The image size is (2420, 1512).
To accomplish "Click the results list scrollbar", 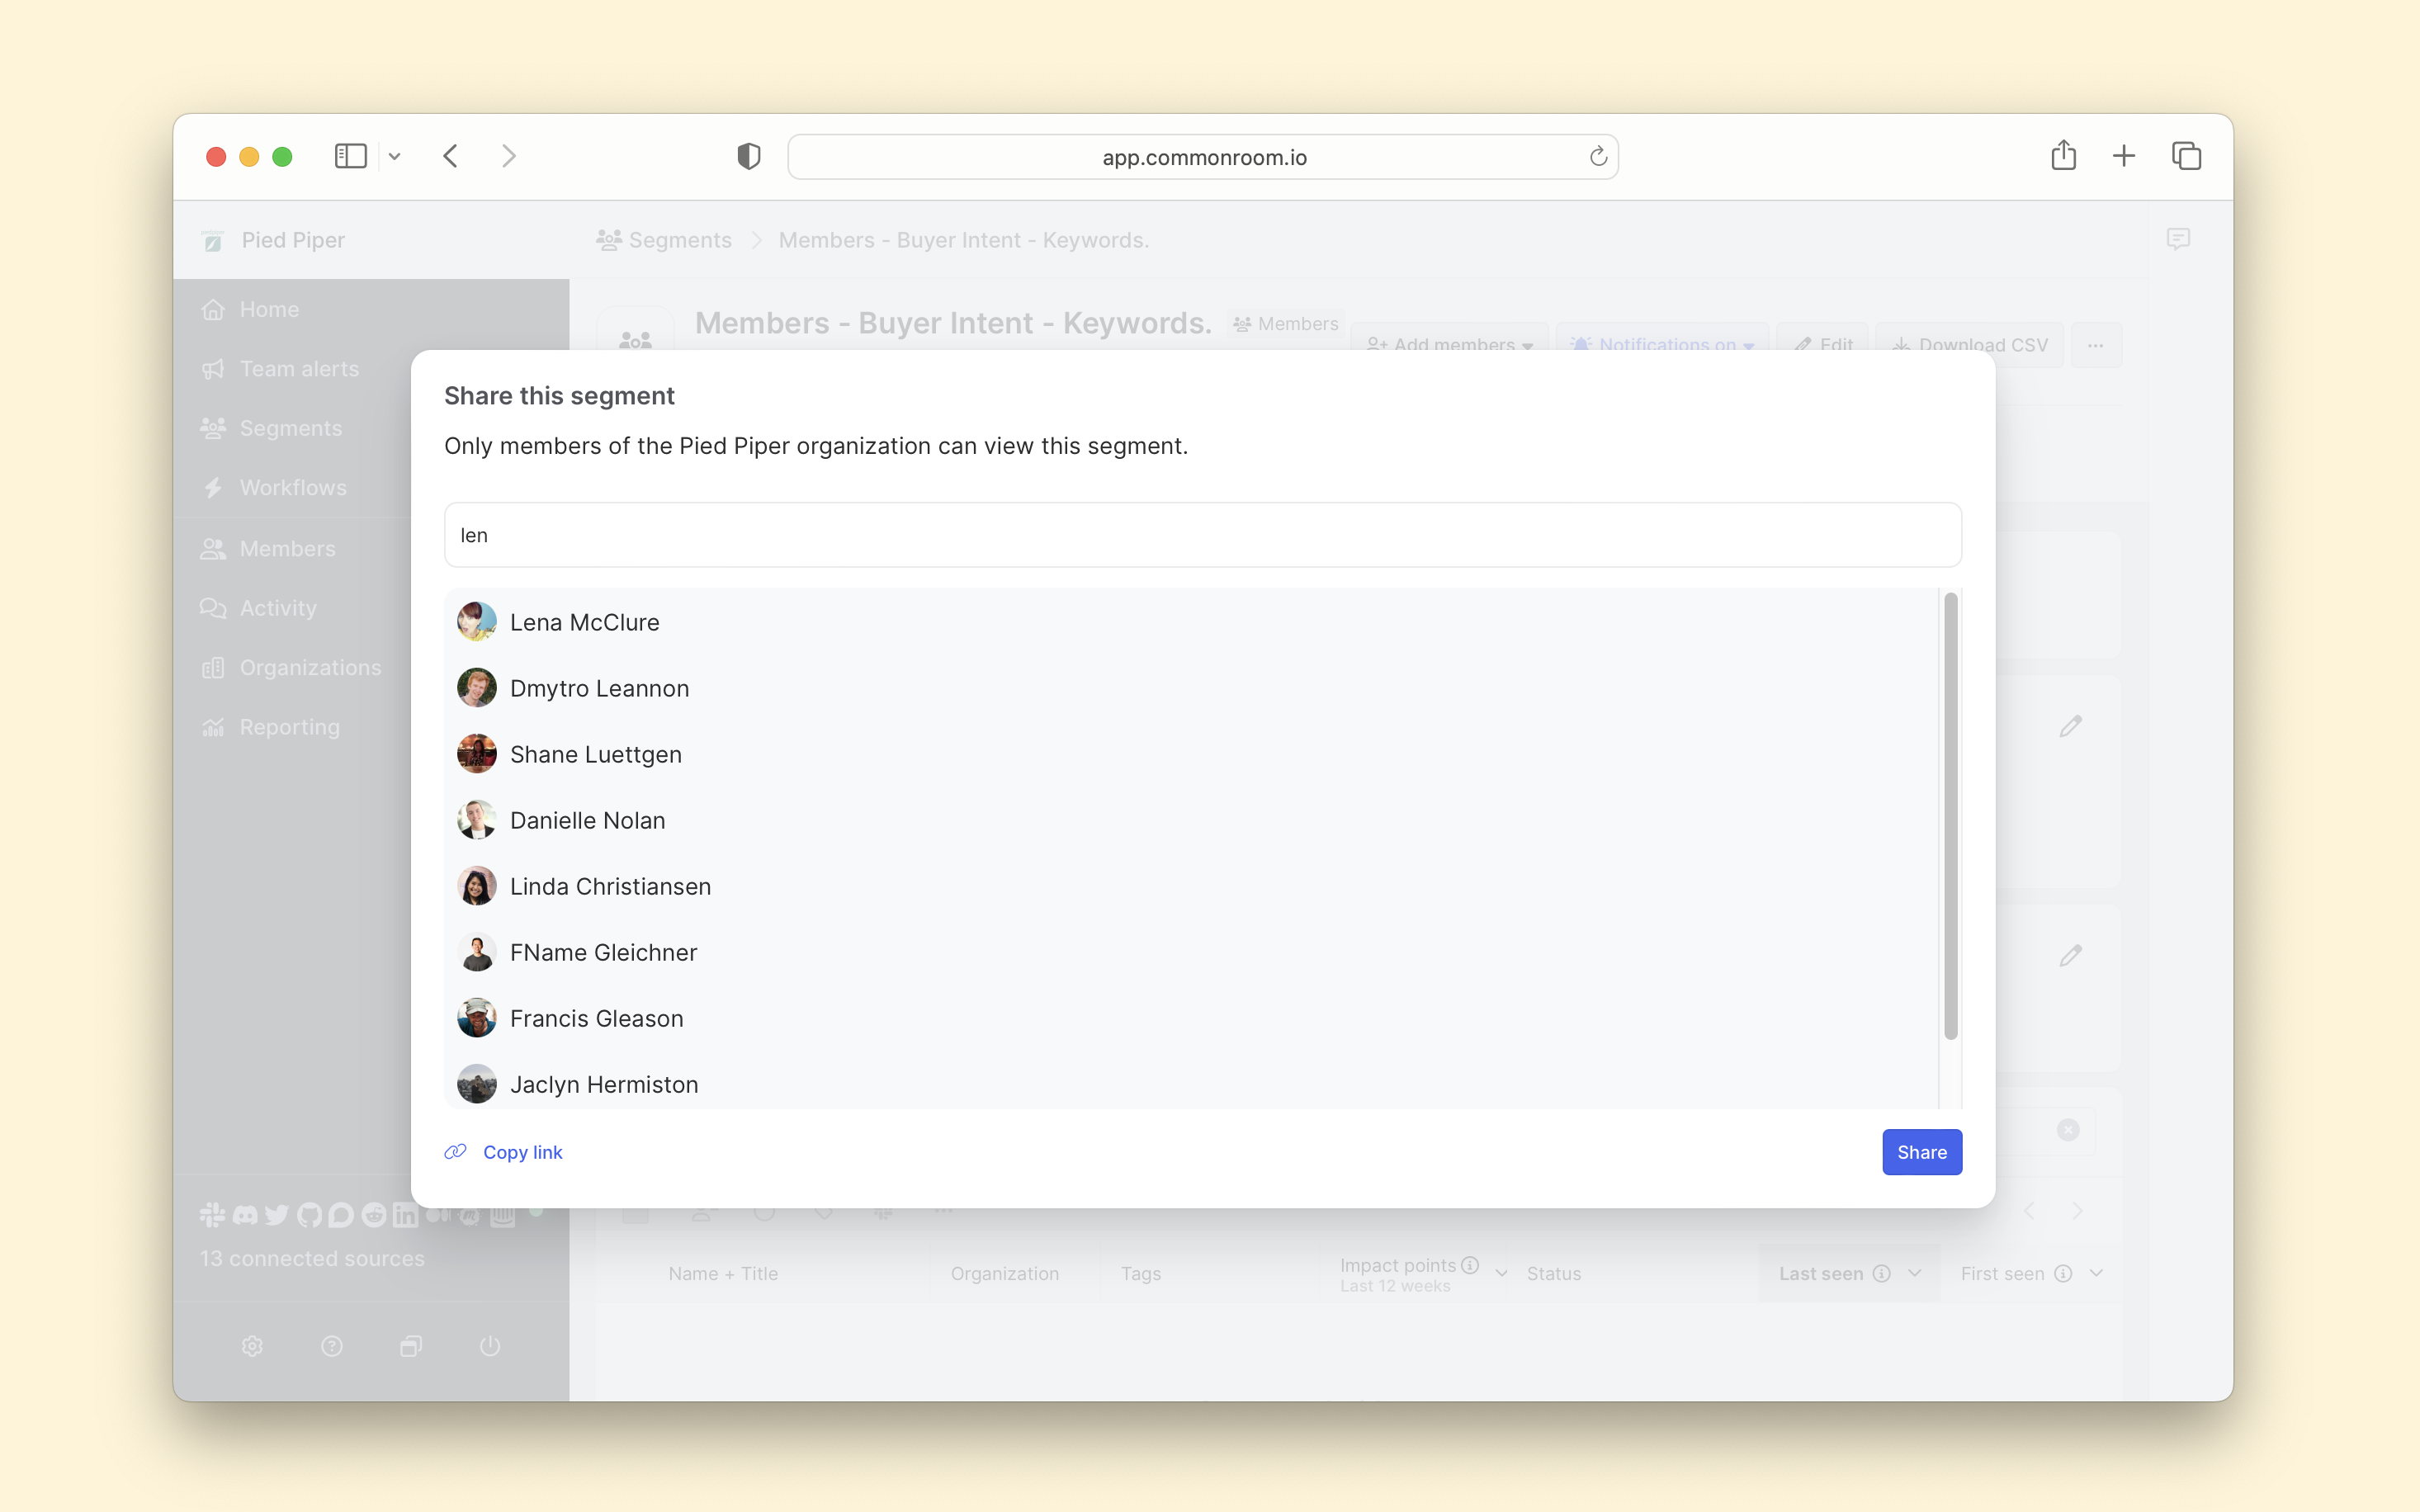I will (1950, 815).
